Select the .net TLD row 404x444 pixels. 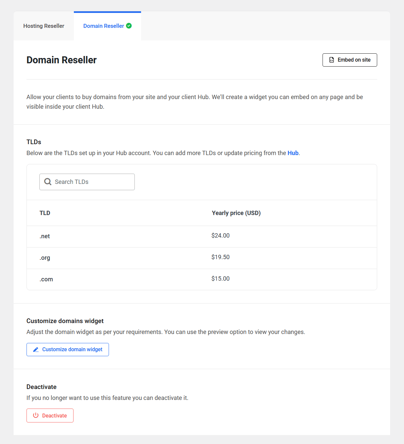[202, 237]
